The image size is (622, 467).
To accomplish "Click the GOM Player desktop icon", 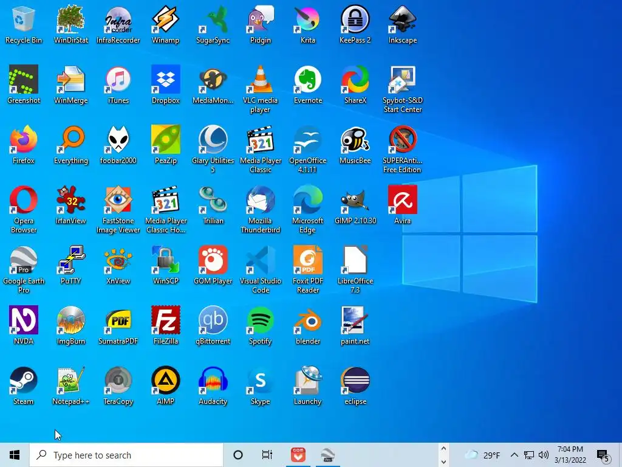I will pyautogui.click(x=213, y=265).
